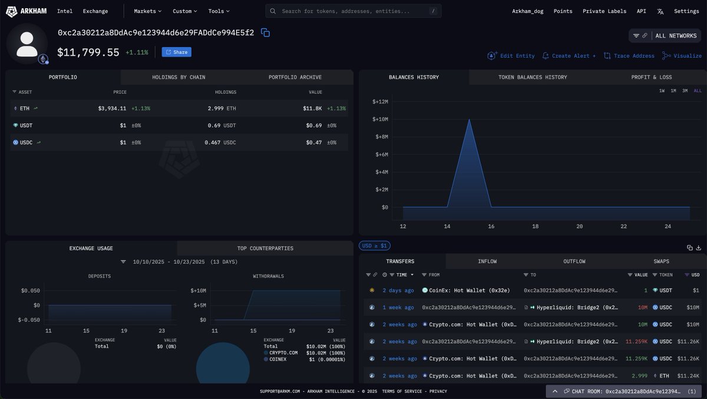Screen dimensions: 707x399
Task: Click the filter icon next to TO column
Action: pyautogui.click(x=526, y=275)
